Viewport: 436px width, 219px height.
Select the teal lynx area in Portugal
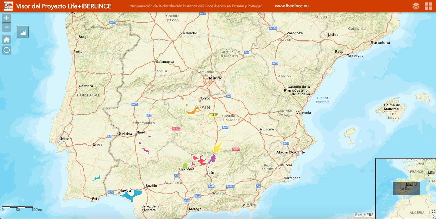click(96, 178)
